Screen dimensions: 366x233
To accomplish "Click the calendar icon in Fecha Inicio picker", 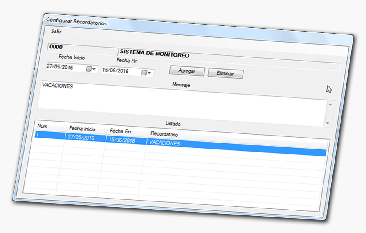I will 88,69.
